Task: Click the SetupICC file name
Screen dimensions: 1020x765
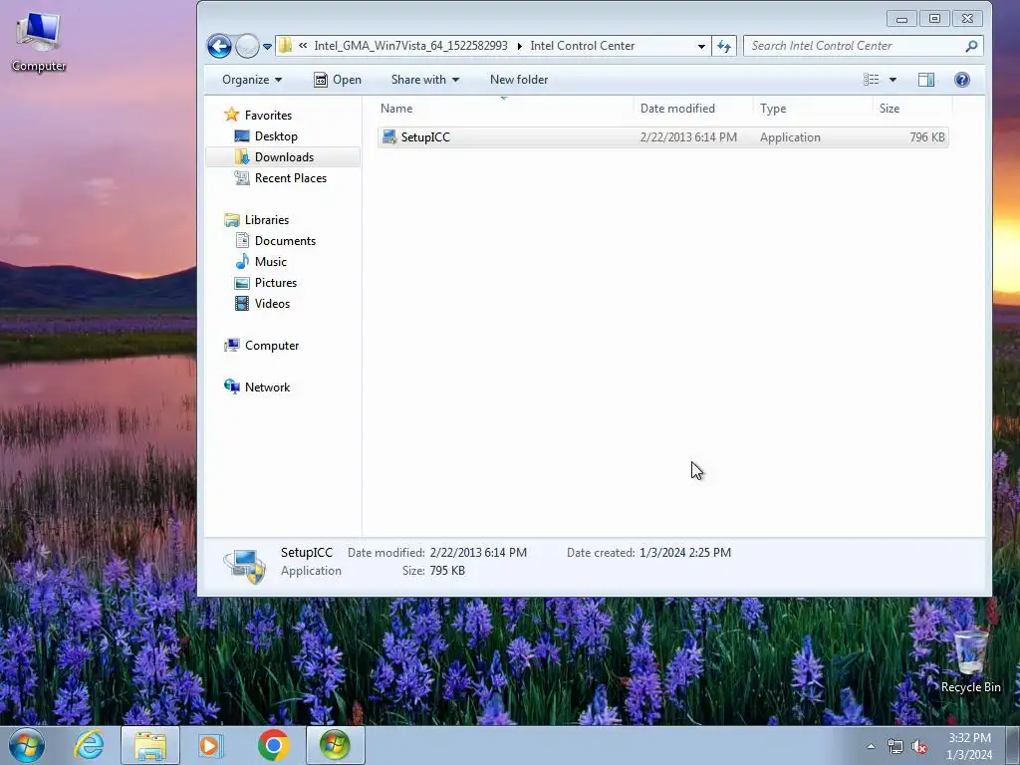Action: [x=425, y=137]
